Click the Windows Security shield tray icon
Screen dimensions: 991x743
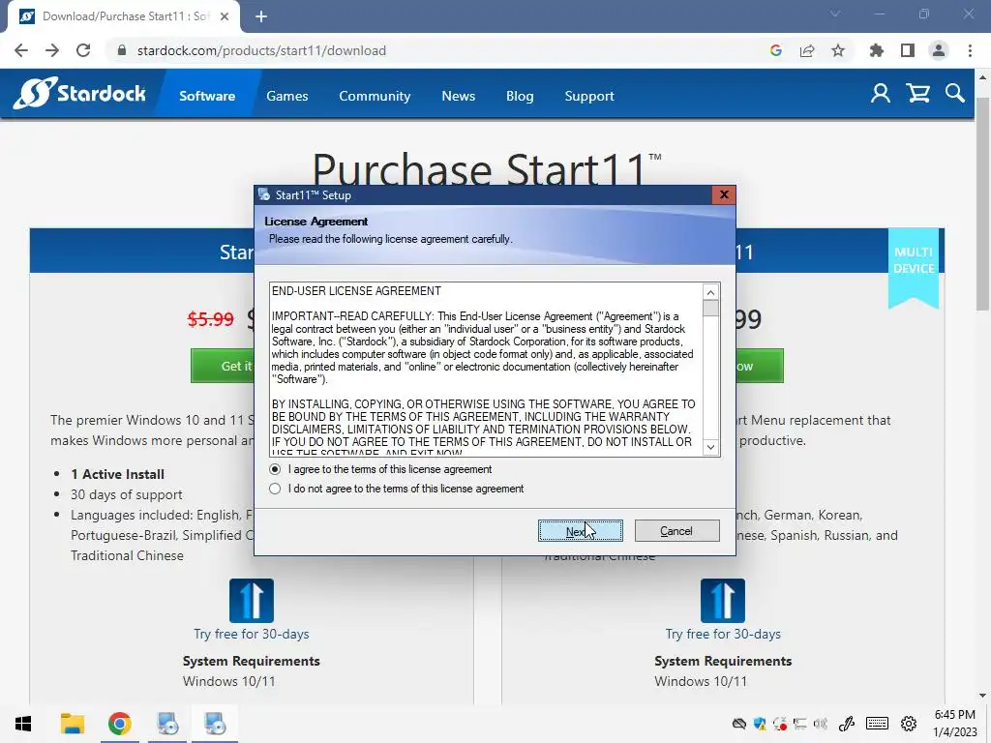[x=760, y=724]
